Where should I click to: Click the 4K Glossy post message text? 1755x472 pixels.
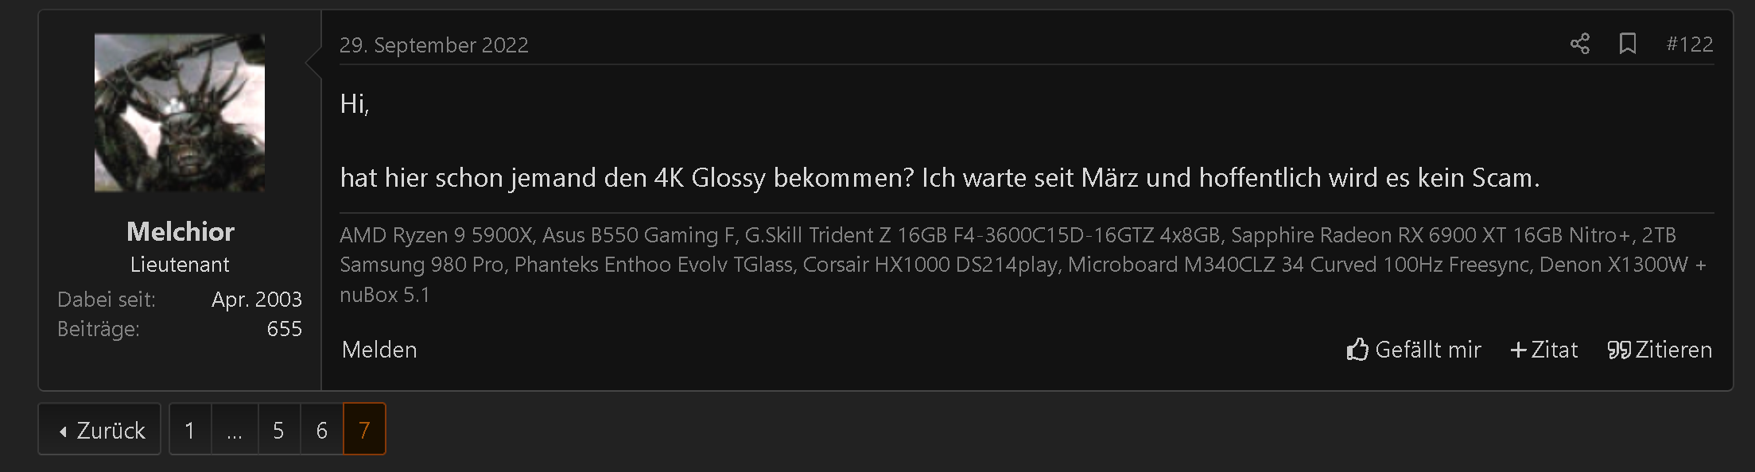(940, 177)
